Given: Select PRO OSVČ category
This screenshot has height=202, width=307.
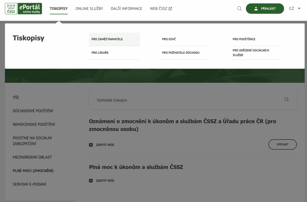Looking at the screenshot, I should click(x=169, y=39).
